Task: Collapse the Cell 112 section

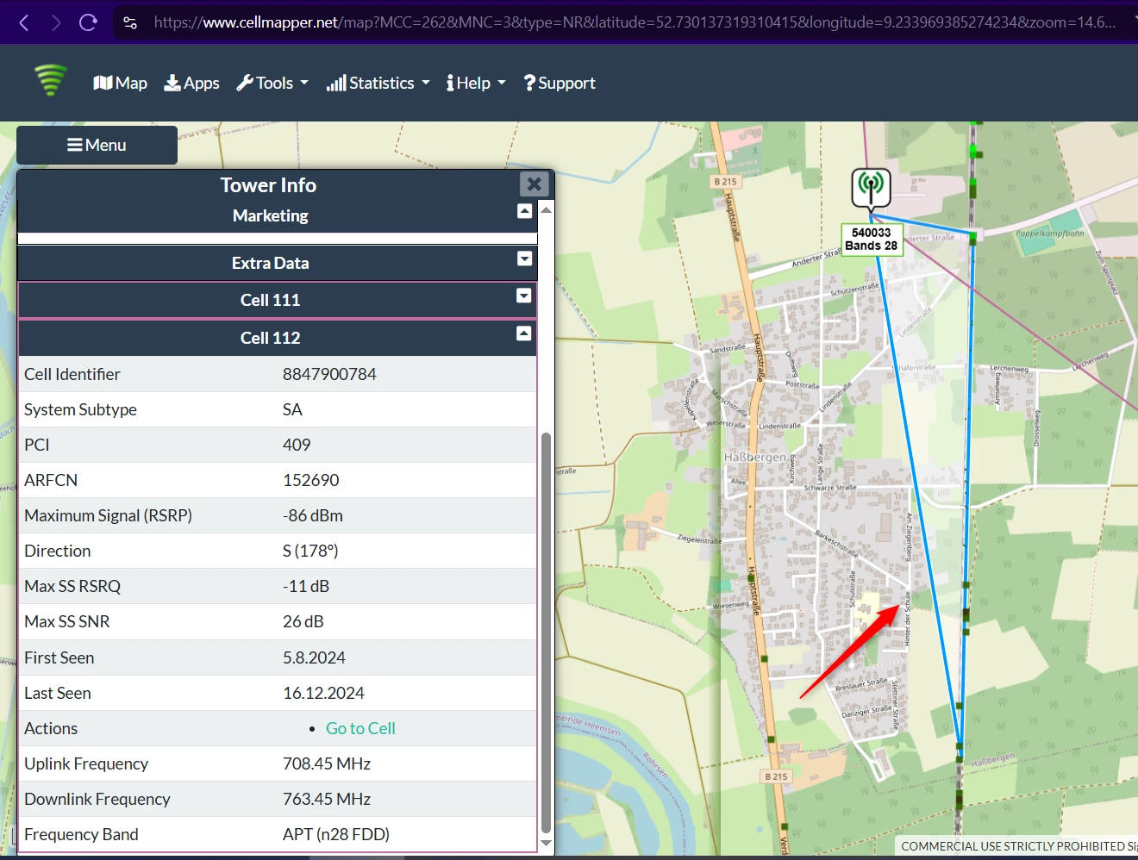Action: coord(523,333)
